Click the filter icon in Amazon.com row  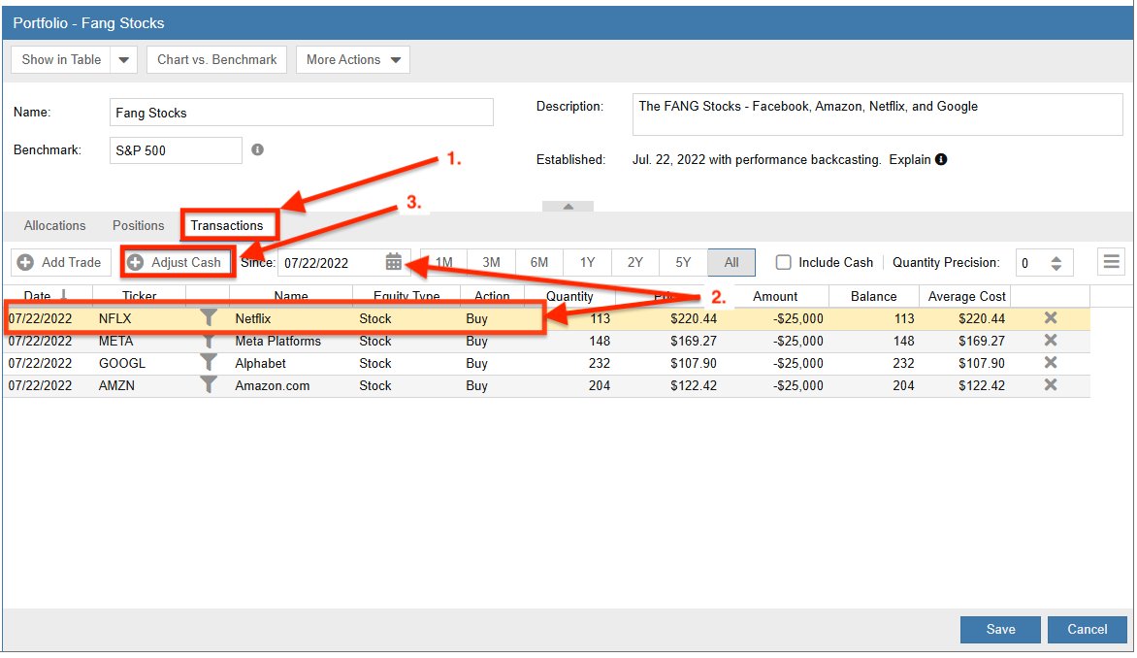click(x=208, y=385)
